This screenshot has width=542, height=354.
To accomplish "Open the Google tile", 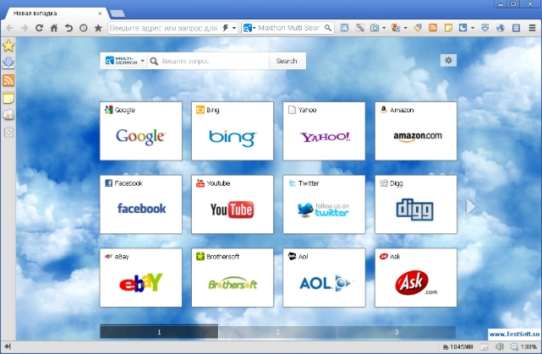I will tap(140, 131).
